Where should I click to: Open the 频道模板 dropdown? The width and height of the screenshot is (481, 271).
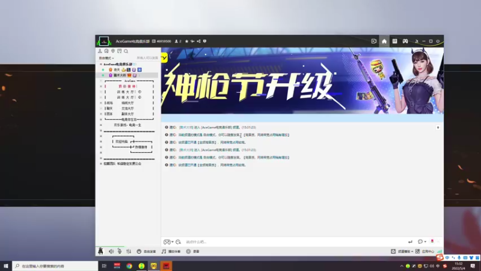tap(402, 251)
